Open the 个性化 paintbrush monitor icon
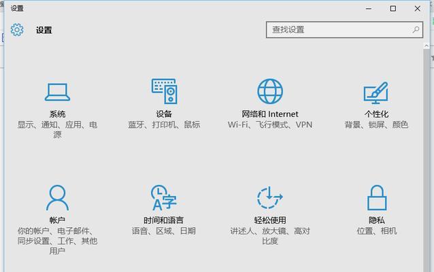Screen dimensions: 434x272 point(376,92)
